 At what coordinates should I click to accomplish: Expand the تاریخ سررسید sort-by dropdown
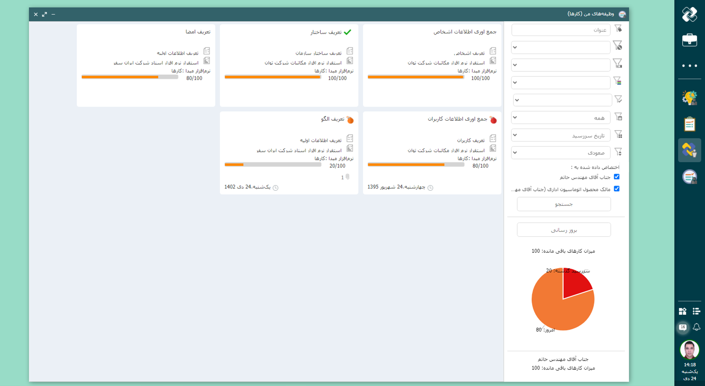tap(561, 135)
